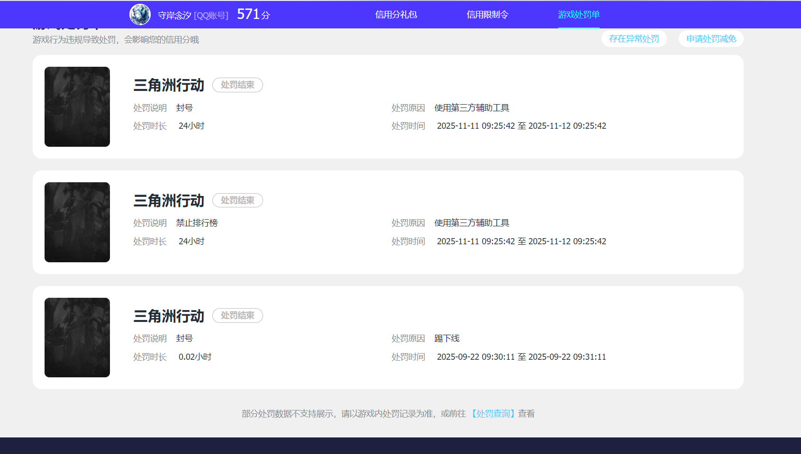Open the 处罚查询 link
801x454 pixels.
[x=493, y=414]
